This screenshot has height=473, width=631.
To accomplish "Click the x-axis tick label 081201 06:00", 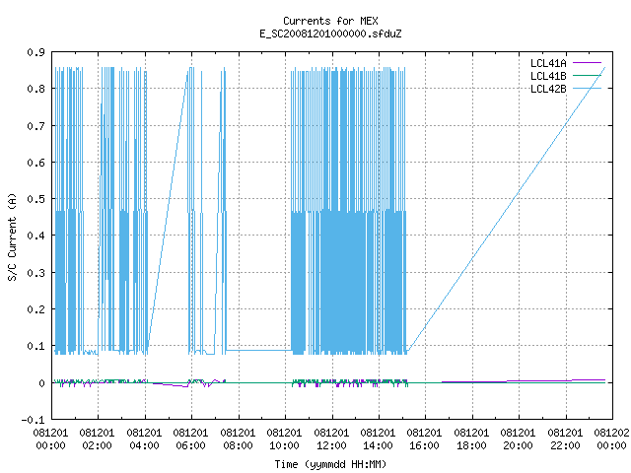I will [190, 439].
